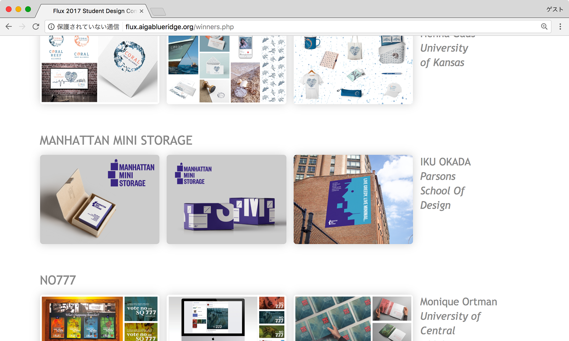Click the NO777 heading
The image size is (569, 341).
click(58, 280)
